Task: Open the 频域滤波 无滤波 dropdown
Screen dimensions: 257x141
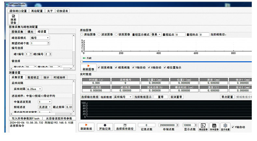Action: (x=45, y=107)
